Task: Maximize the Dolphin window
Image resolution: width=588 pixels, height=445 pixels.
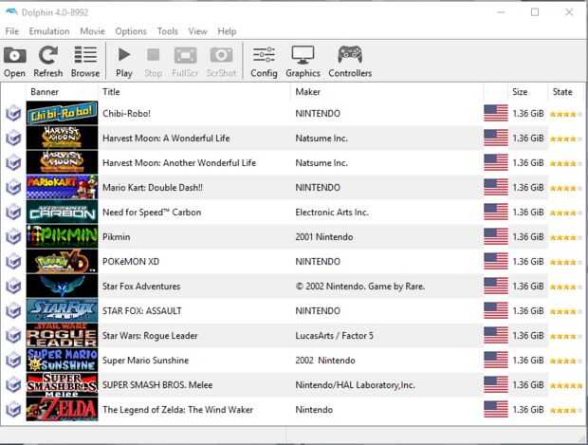Action: coord(535,12)
